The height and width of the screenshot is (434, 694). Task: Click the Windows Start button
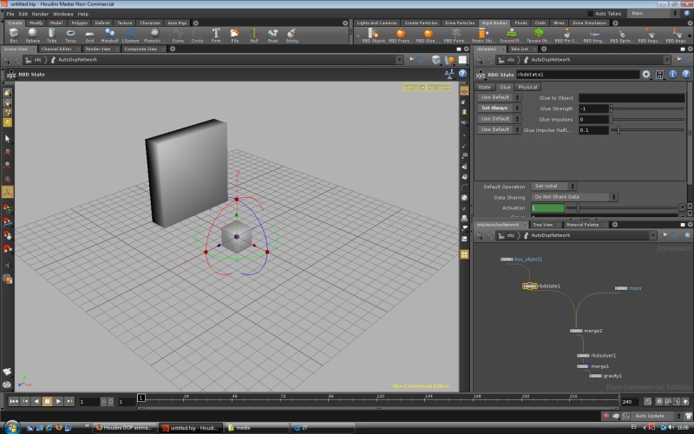pos(11,427)
